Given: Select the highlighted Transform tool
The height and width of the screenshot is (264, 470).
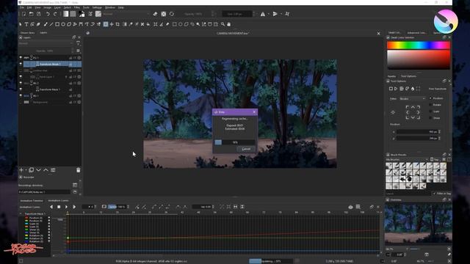Looking at the screenshot, I should [x=106, y=24].
